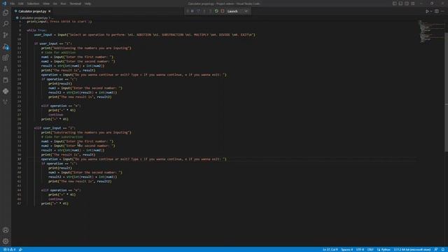Click the CRLF end-of-line status item
This screenshot has height=252, width=448.
coord(370,249)
